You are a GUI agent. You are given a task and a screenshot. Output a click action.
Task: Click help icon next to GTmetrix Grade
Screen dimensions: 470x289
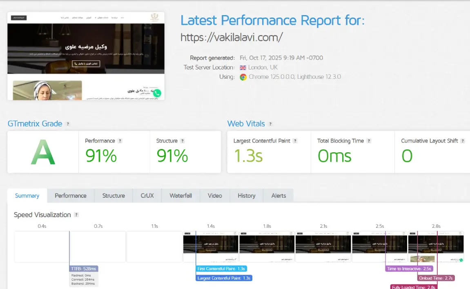68,124
